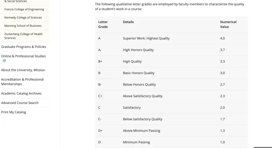The image size is (272, 148).
Task: Select the Above Minimum Passing row text
Action: (x=142, y=131)
